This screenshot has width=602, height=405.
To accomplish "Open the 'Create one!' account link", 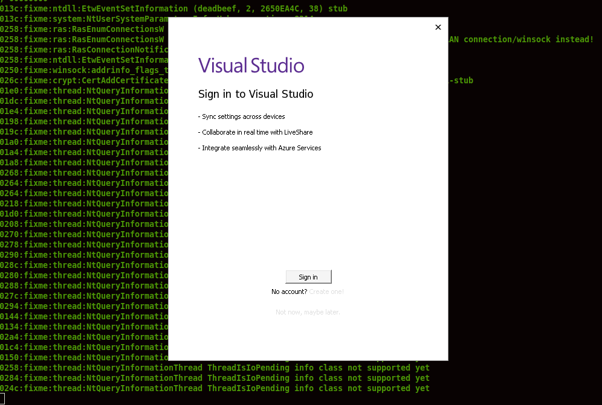I will coord(326,292).
